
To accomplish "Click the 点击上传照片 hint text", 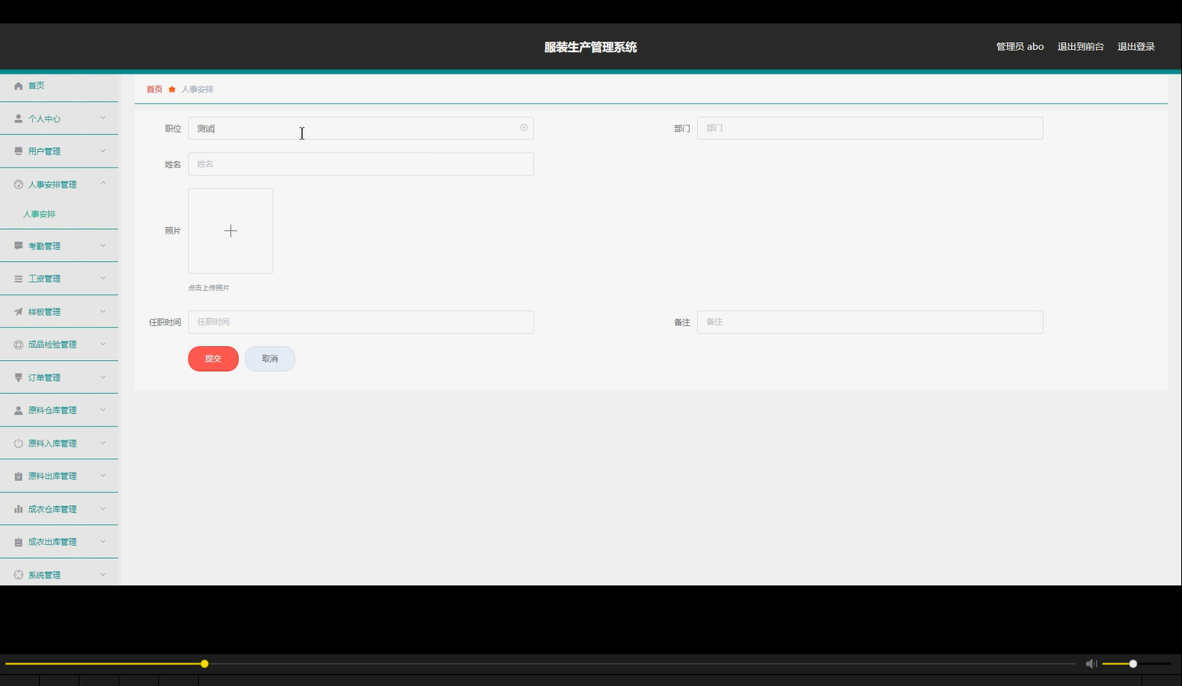I will [x=209, y=288].
